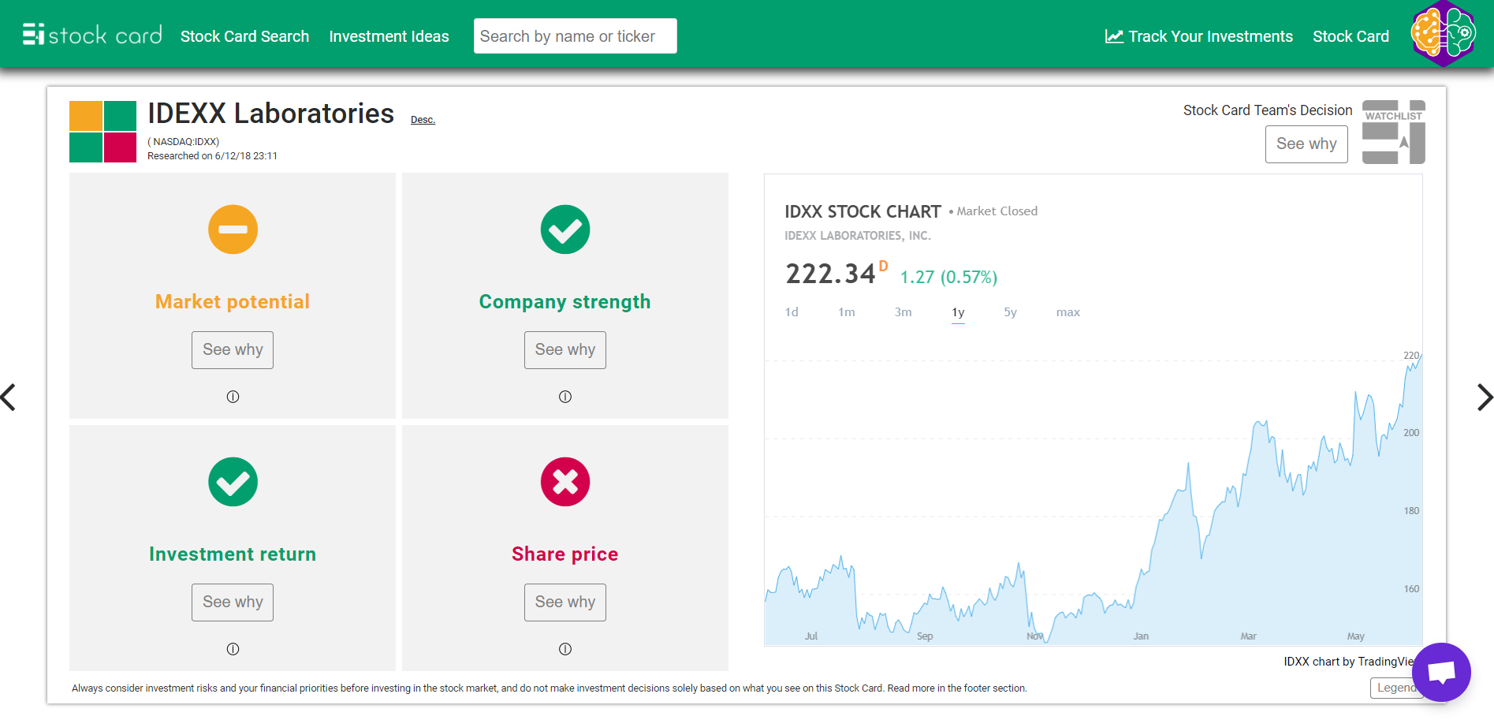The height and width of the screenshot is (720, 1494).
Task: Go to previous stock card arrow
Action: pyautogui.click(x=9, y=397)
